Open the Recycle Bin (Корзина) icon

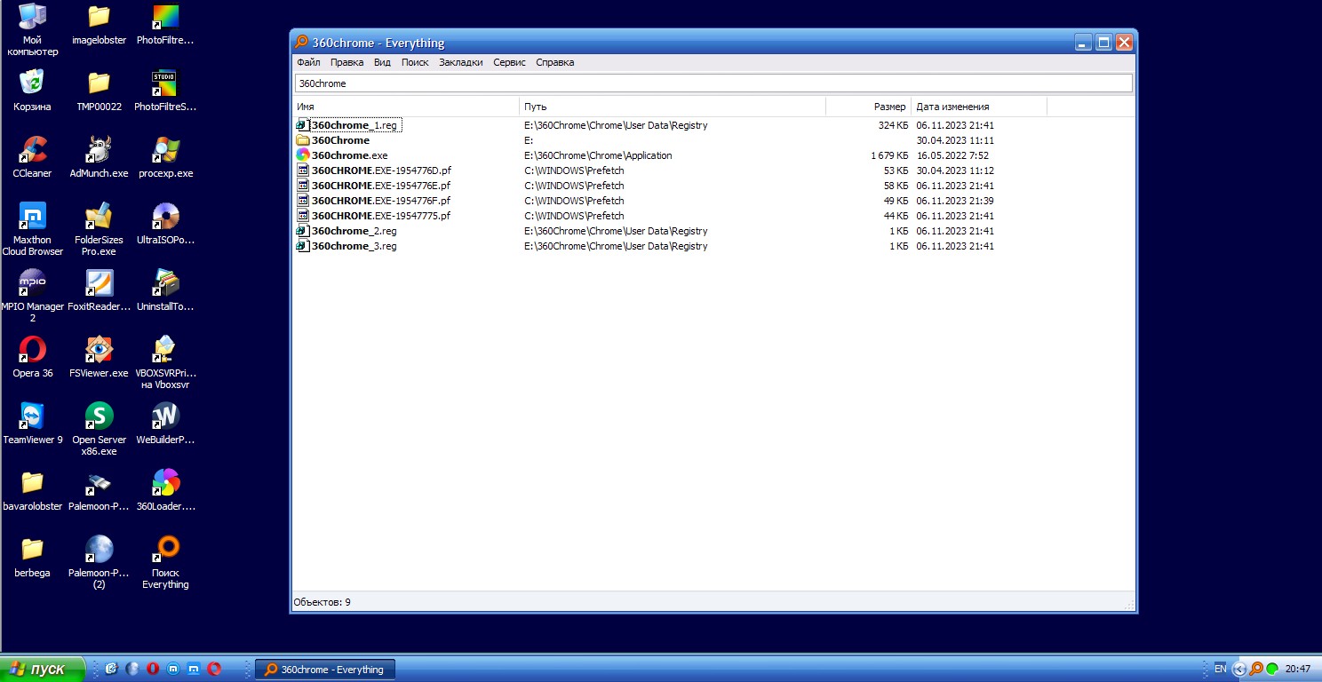point(33,91)
